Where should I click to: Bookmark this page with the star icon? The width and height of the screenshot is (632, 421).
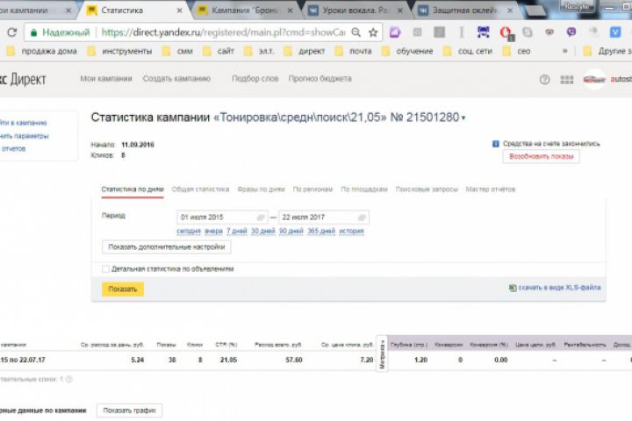[x=373, y=32]
